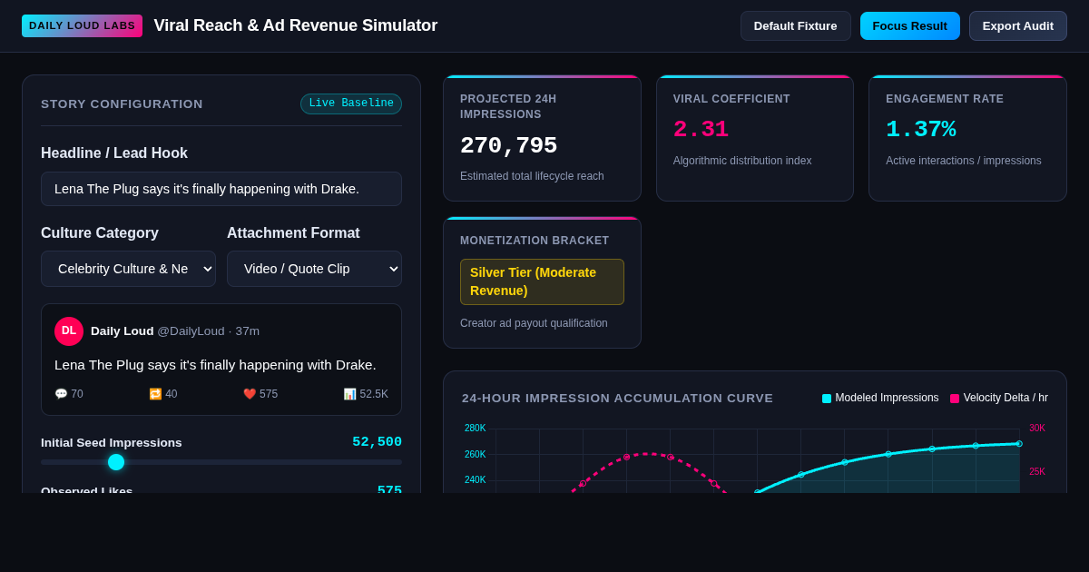Click the last data point on cyan curve
Viewport: 1089px width, 572px height.
pos(1019,444)
